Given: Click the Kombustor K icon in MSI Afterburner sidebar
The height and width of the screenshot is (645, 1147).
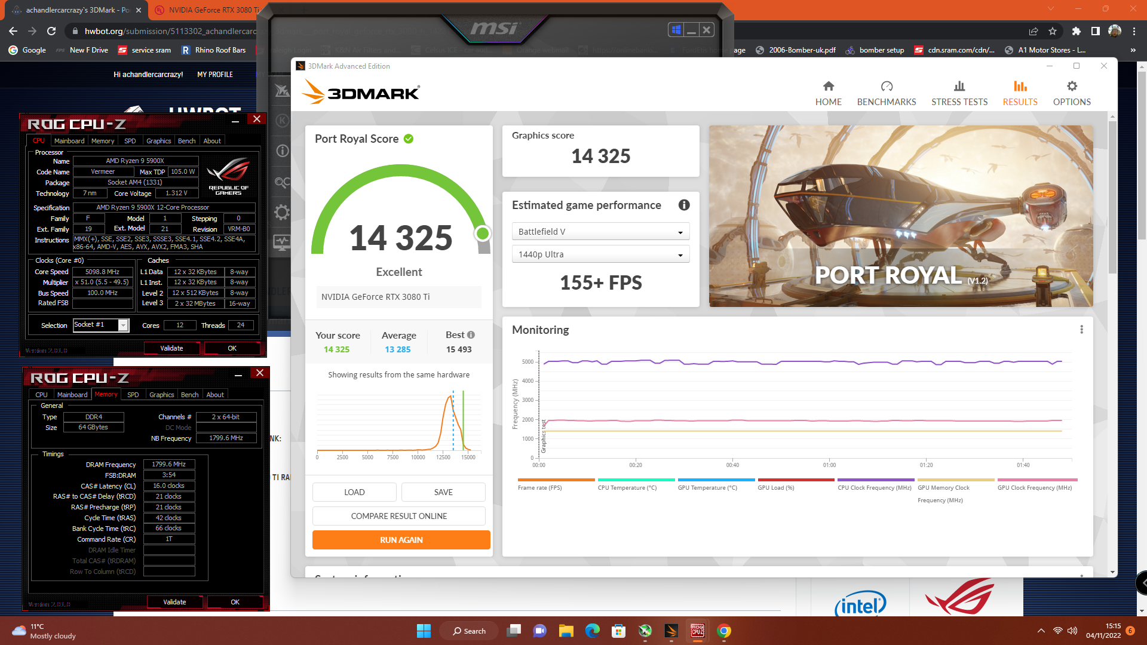Looking at the screenshot, I should point(282,121).
